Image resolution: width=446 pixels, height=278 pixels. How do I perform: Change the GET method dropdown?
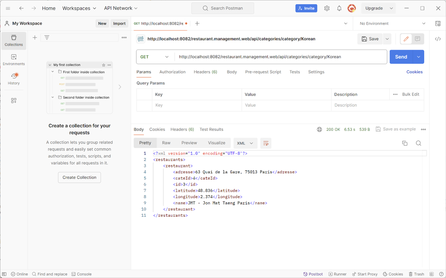[155, 57]
